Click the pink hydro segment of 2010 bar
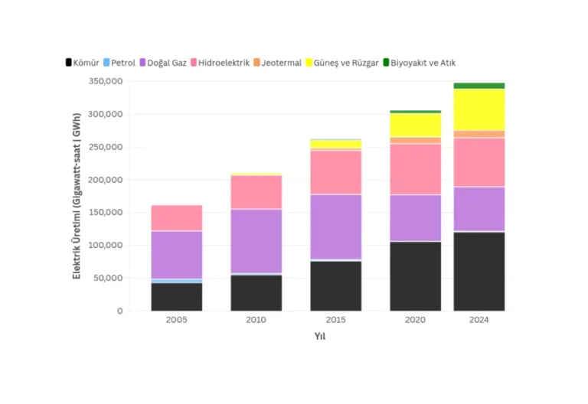Viewport: 588px width, 404px height. [256, 192]
